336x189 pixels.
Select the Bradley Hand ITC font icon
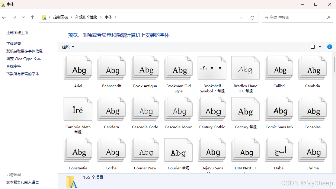(x=245, y=68)
